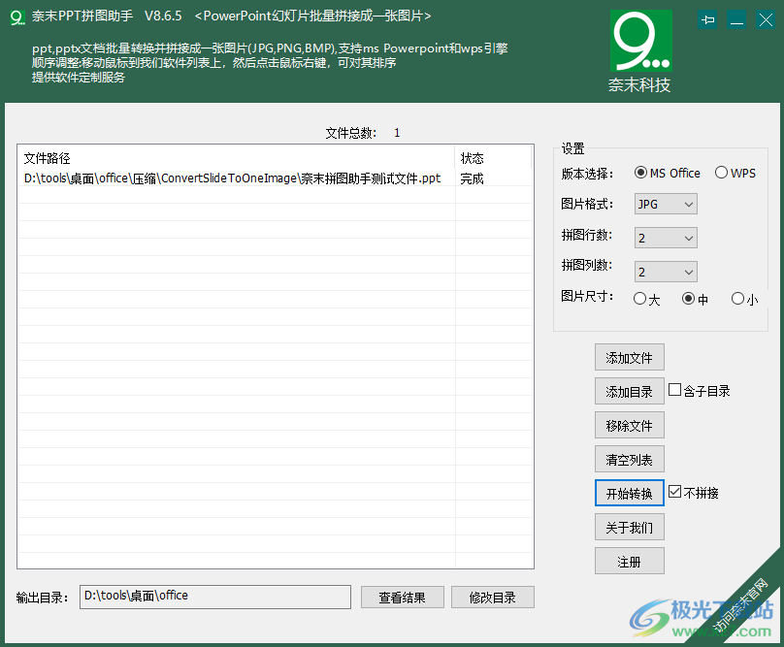Clear the list with 清空列表
Image resolution: width=784 pixels, height=647 pixels.
tap(629, 459)
